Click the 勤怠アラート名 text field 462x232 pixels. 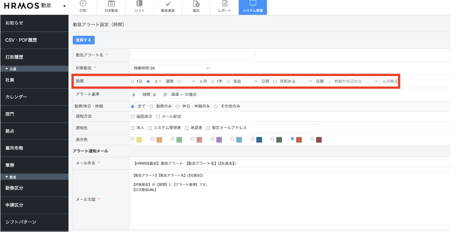pos(192,55)
